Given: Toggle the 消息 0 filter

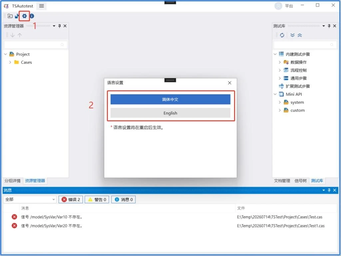Looking at the screenshot, I should 123,199.
